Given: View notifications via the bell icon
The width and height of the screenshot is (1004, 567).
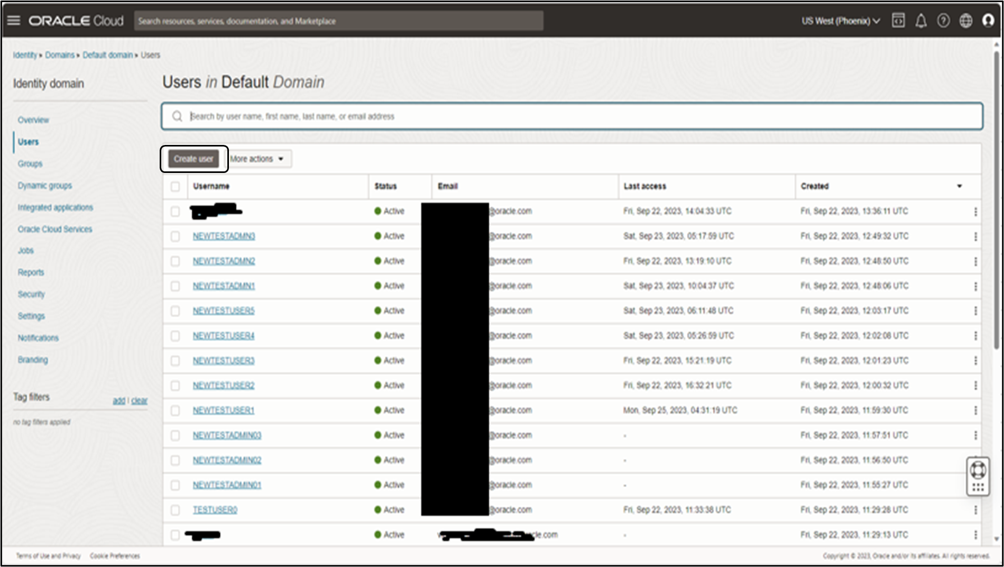Looking at the screenshot, I should pos(921,21).
